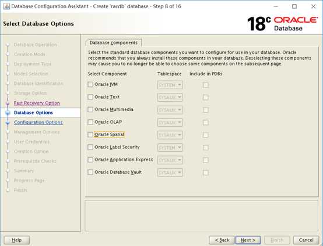Tick the Oracle Spatial checkbox

(90, 134)
